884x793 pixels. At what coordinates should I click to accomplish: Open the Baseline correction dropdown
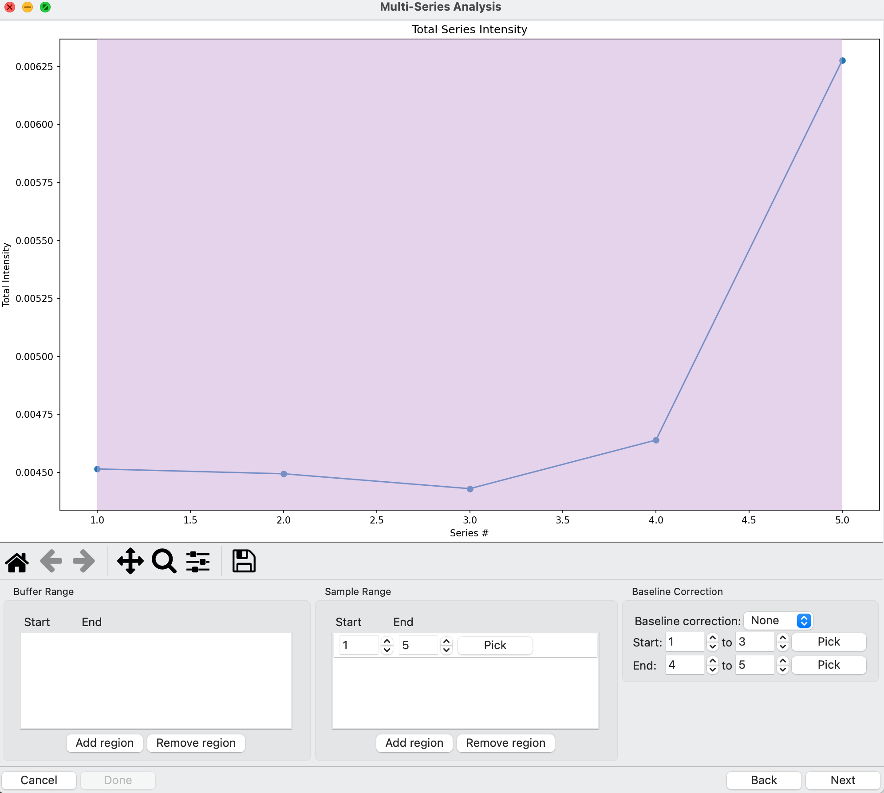[778, 620]
